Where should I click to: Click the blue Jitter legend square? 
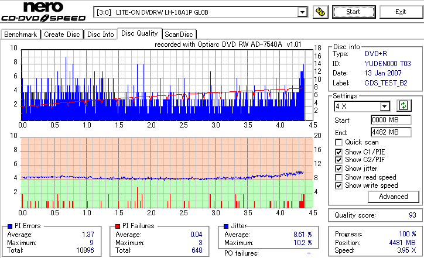226,226
